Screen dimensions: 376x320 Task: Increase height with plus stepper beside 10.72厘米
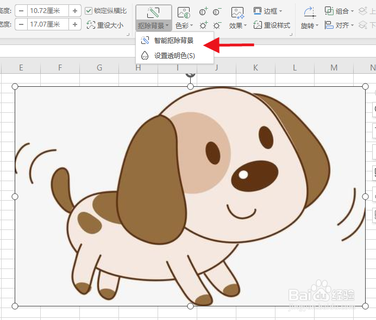75,11
